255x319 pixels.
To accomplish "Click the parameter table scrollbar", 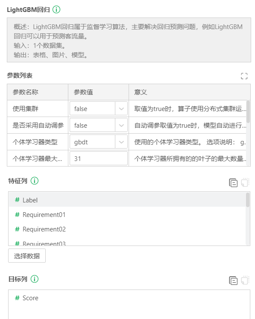I will click(248, 111).
